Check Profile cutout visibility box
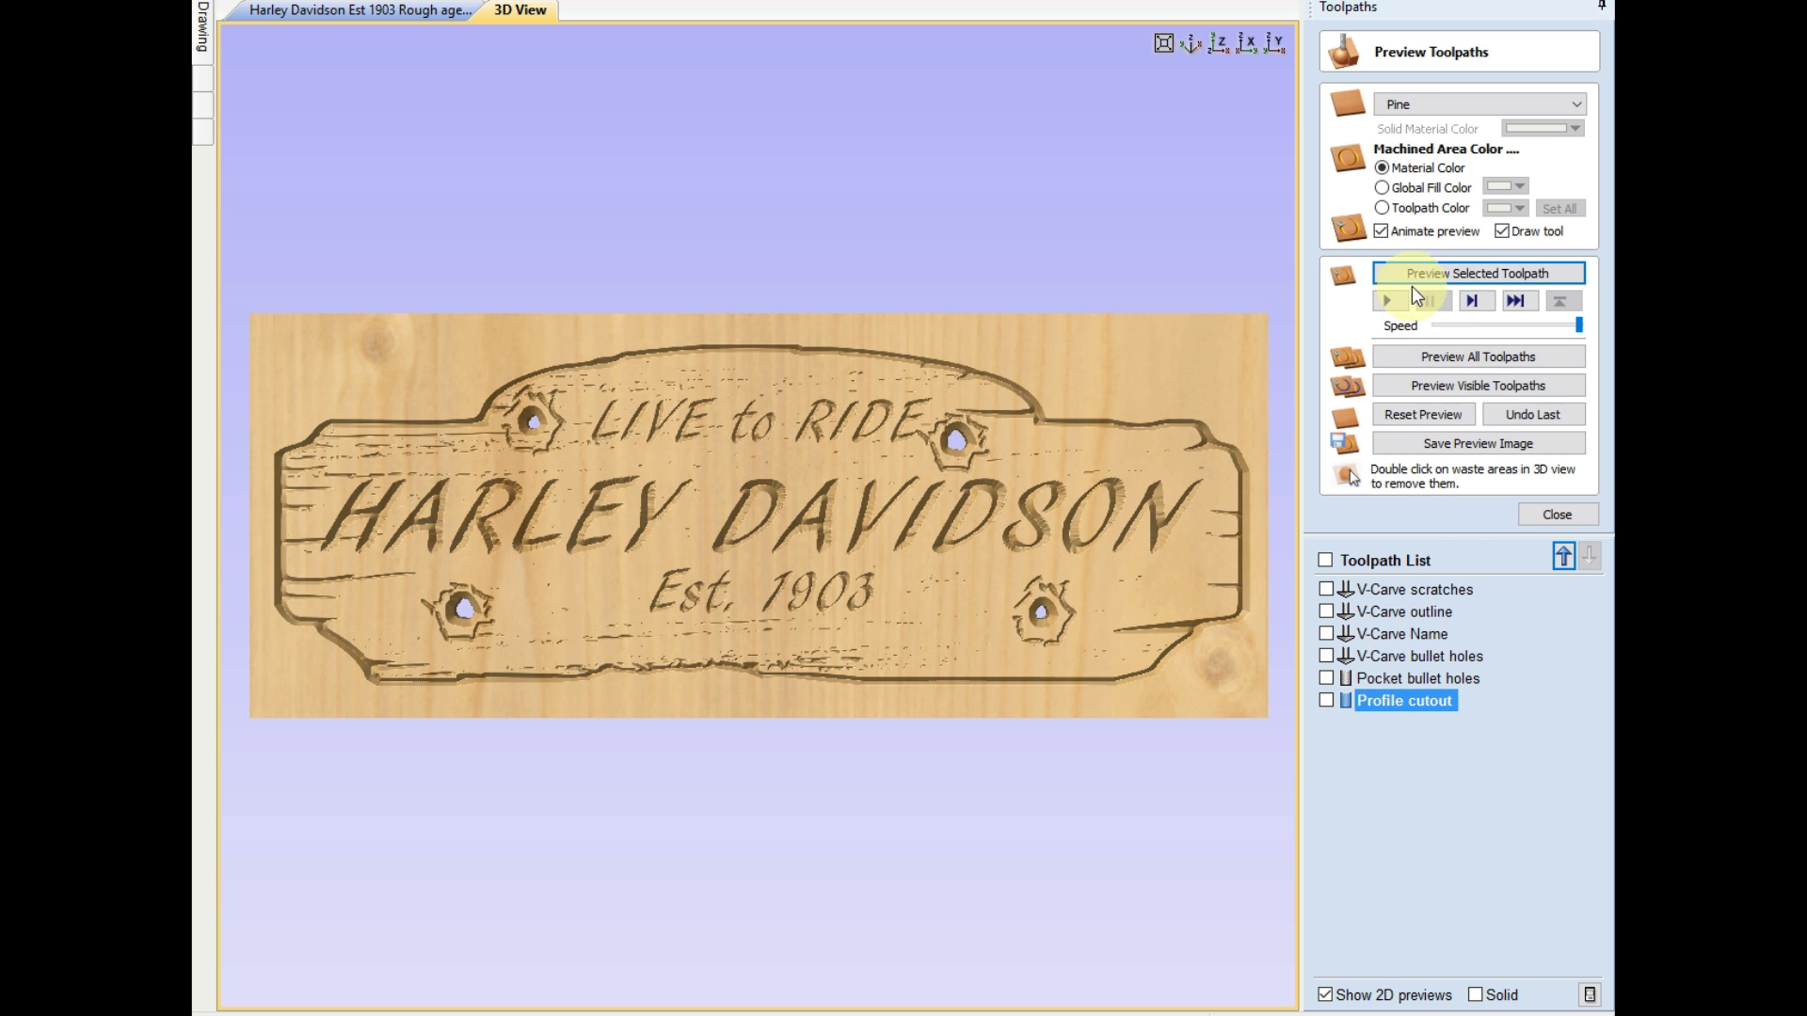 1326,700
